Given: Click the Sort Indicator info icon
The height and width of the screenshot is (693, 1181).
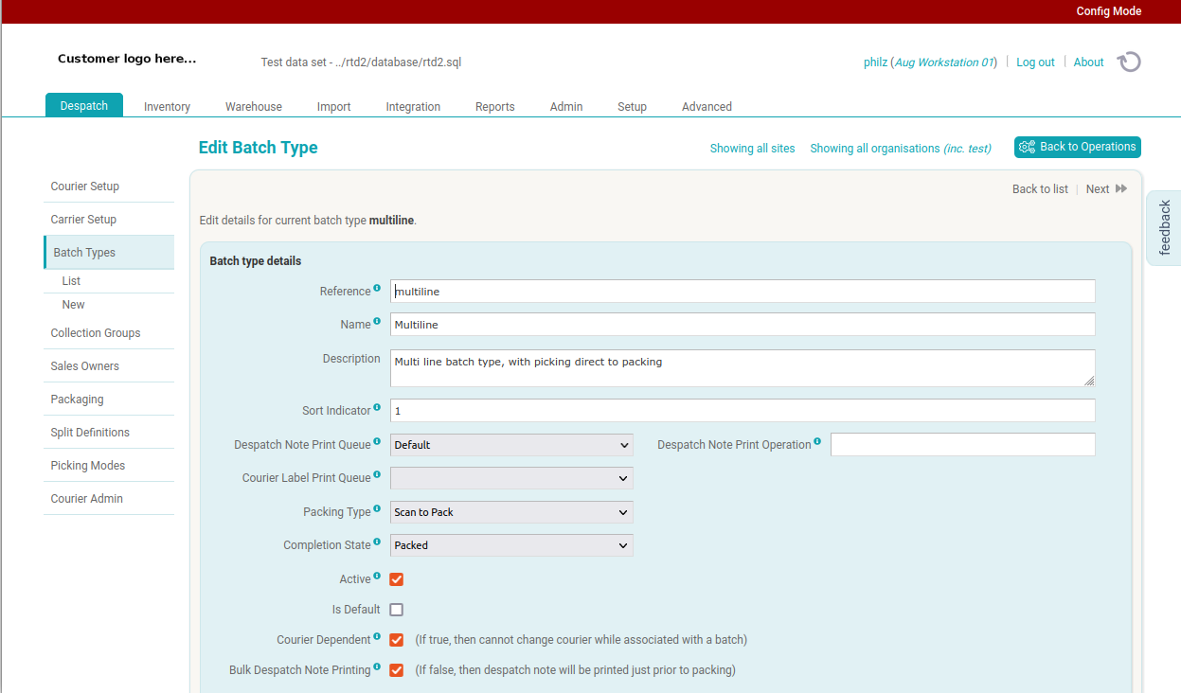Looking at the screenshot, I should point(379,405).
